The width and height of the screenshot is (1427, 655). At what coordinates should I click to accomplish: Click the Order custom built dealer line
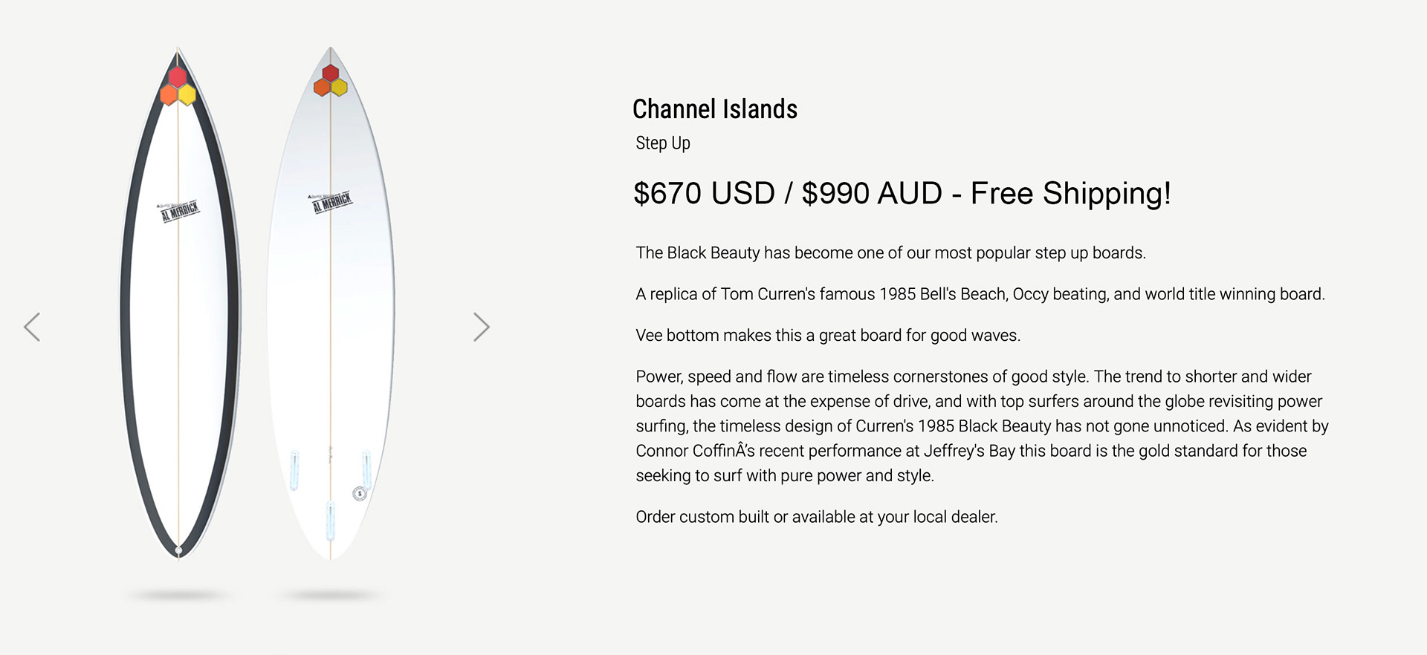click(x=816, y=517)
